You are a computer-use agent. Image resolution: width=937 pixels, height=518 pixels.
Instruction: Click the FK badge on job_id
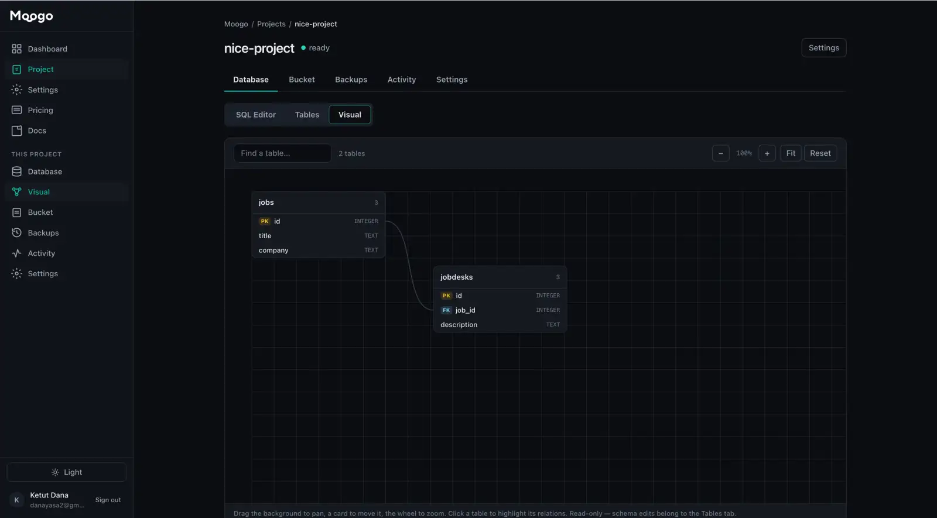446,310
